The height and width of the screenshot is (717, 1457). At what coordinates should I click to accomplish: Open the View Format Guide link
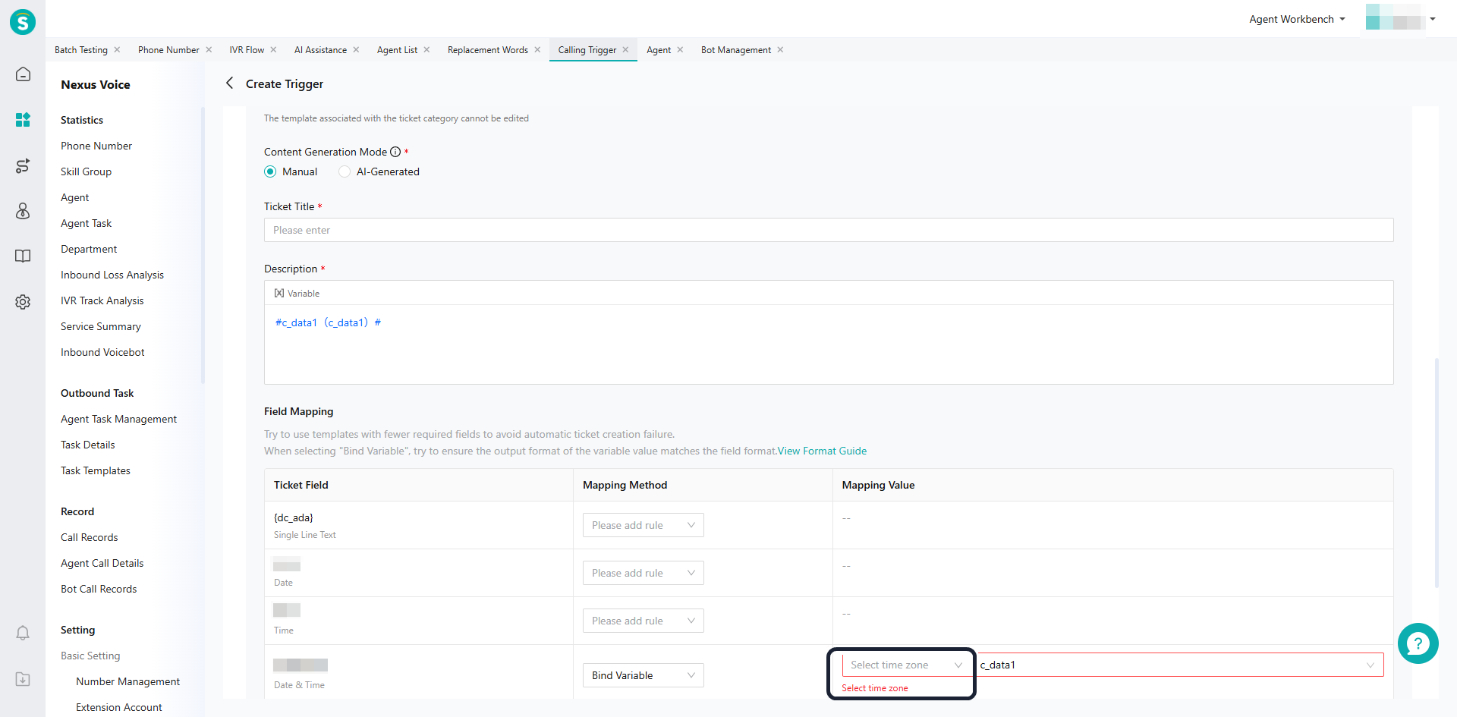pyautogui.click(x=822, y=451)
